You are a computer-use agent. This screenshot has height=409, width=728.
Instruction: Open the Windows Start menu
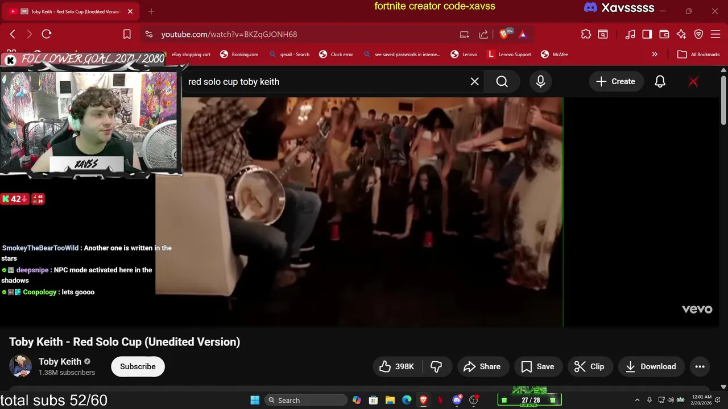[255, 400]
